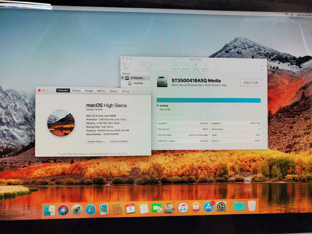This screenshot has width=312, height=234.
Task: Click 'Startup Disk' row: High Sierra
Action: pyautogui.click(x=99, y=127)
